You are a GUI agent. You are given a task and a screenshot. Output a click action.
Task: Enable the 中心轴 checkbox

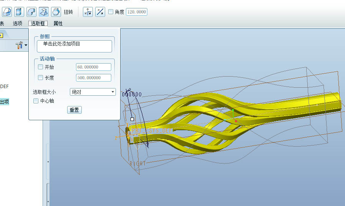[36, 101]
